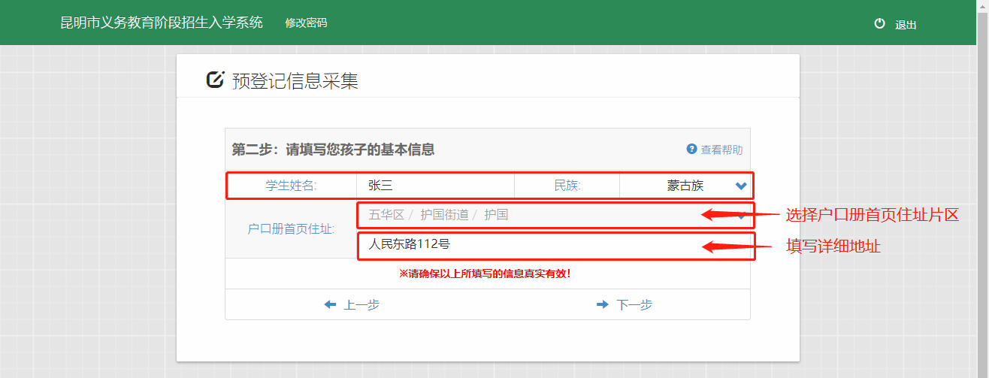Click the chevron arrow of 民族 selector
The height and width of the screenshot is (378, 989).
(x=741, y=186)
